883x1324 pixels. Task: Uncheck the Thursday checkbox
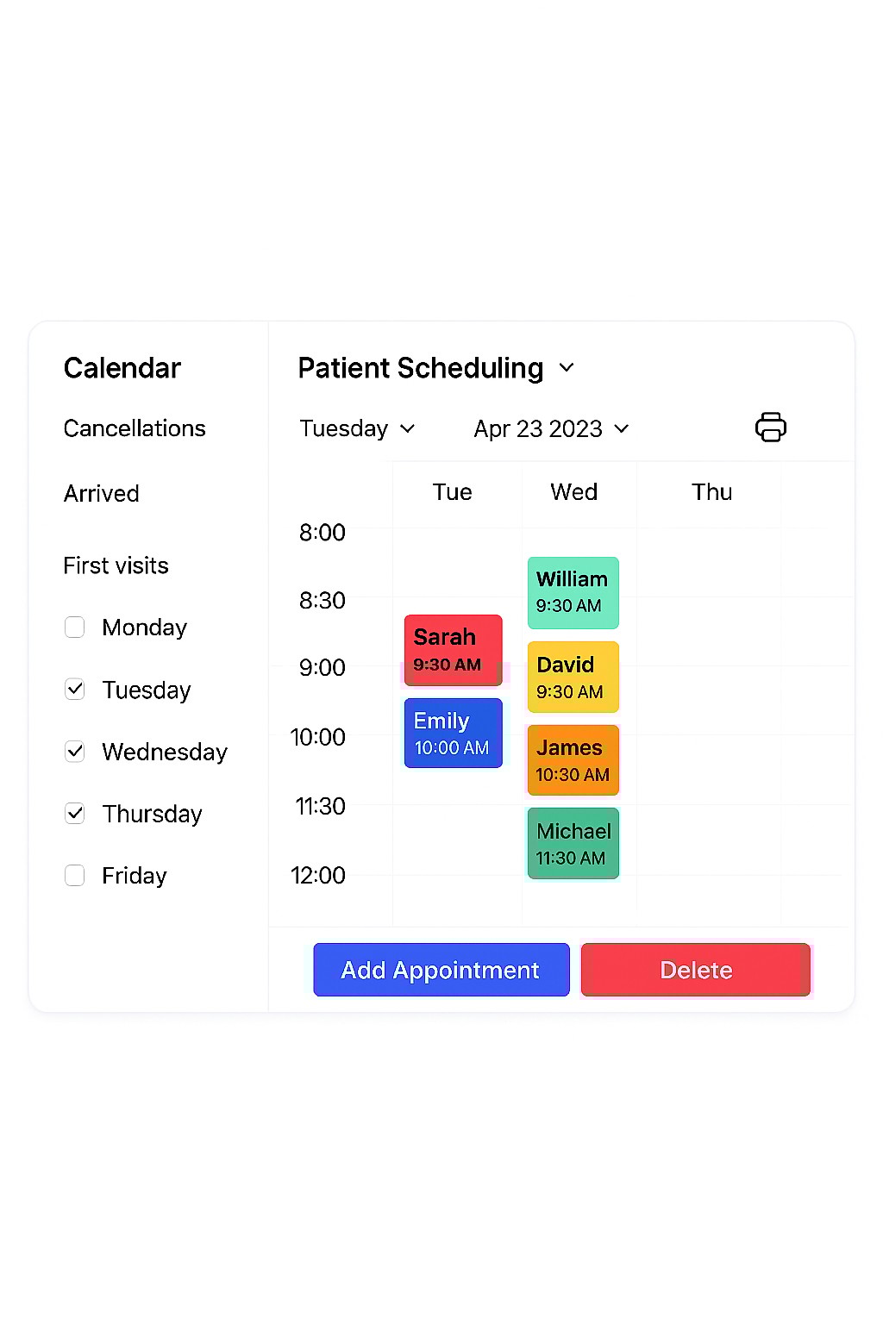pos(75,813)
